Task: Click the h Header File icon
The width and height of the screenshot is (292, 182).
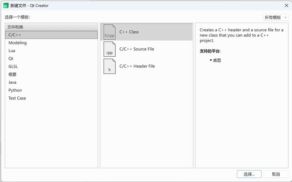Action: [109, 66]
